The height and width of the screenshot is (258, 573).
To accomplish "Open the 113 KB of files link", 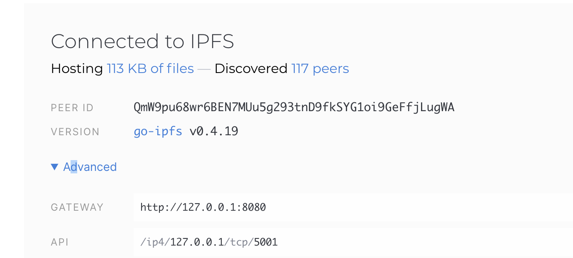I will coord(150,68).
